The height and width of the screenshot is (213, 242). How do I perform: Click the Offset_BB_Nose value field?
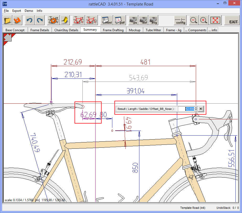click(186, 109)
